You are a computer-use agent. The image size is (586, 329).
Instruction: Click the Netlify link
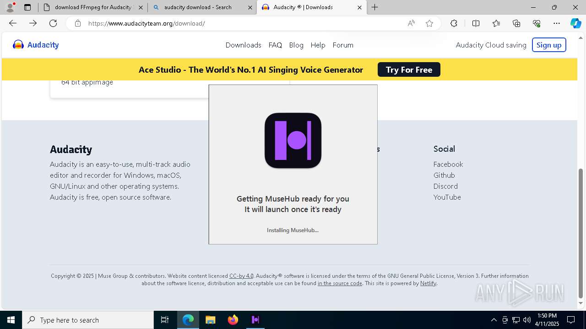428,283
